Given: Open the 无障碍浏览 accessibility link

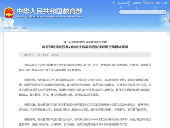Looking at the screenshot, I should pyautogui.click(x=148, y=3).
